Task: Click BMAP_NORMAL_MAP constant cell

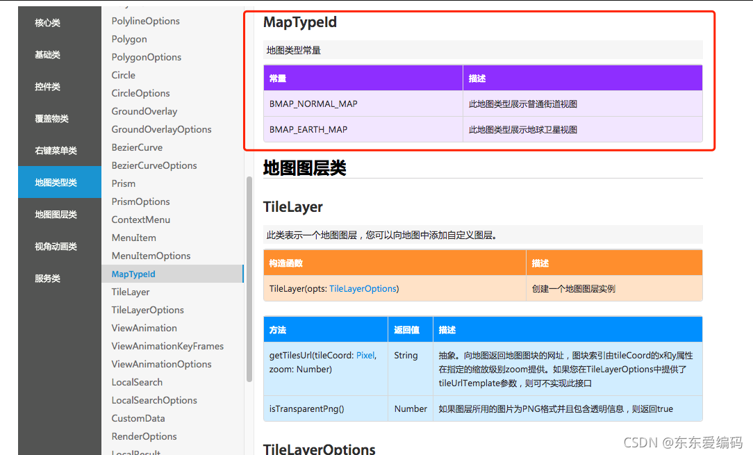Action: pyautogui.click(x=363, y=104)
